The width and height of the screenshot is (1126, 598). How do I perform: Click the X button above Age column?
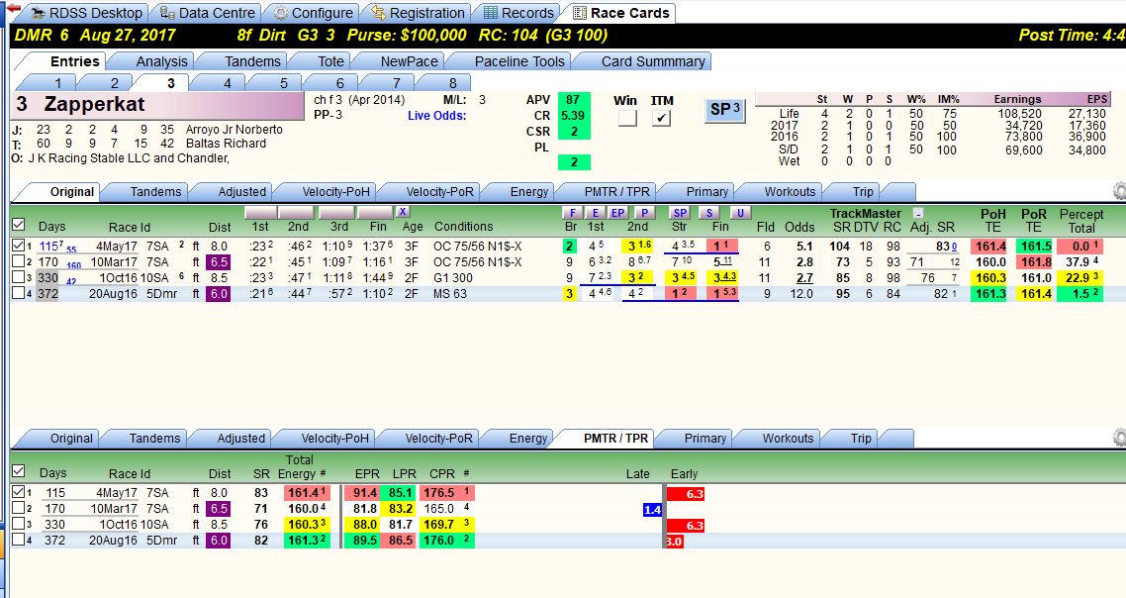coord(403,212)
